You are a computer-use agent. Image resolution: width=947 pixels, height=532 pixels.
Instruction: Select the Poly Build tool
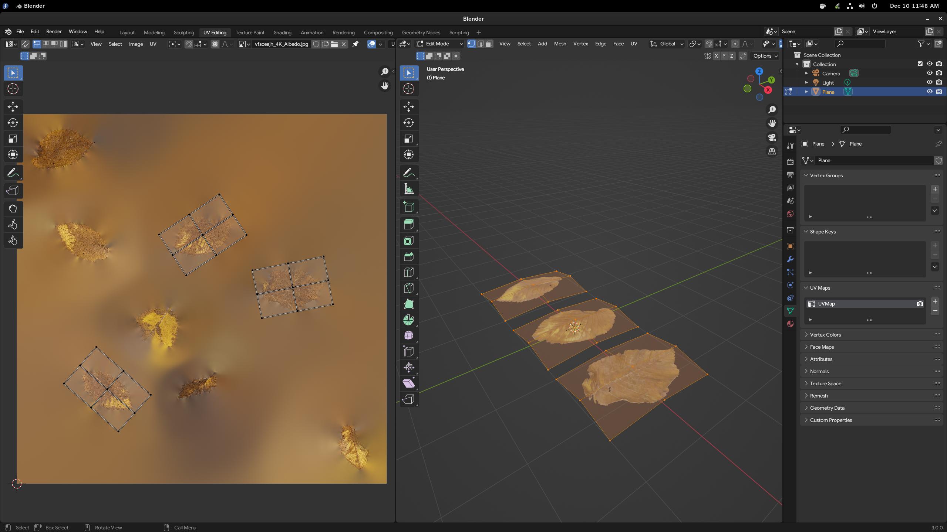click(409, 304)
